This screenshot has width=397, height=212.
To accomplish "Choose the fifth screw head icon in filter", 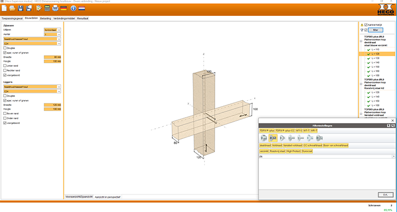I will 300,138.
